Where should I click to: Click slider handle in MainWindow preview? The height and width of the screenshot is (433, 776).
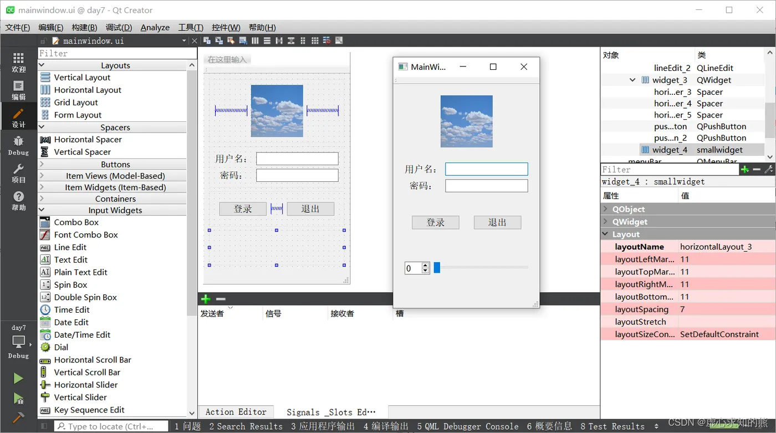tap(437, 268)
